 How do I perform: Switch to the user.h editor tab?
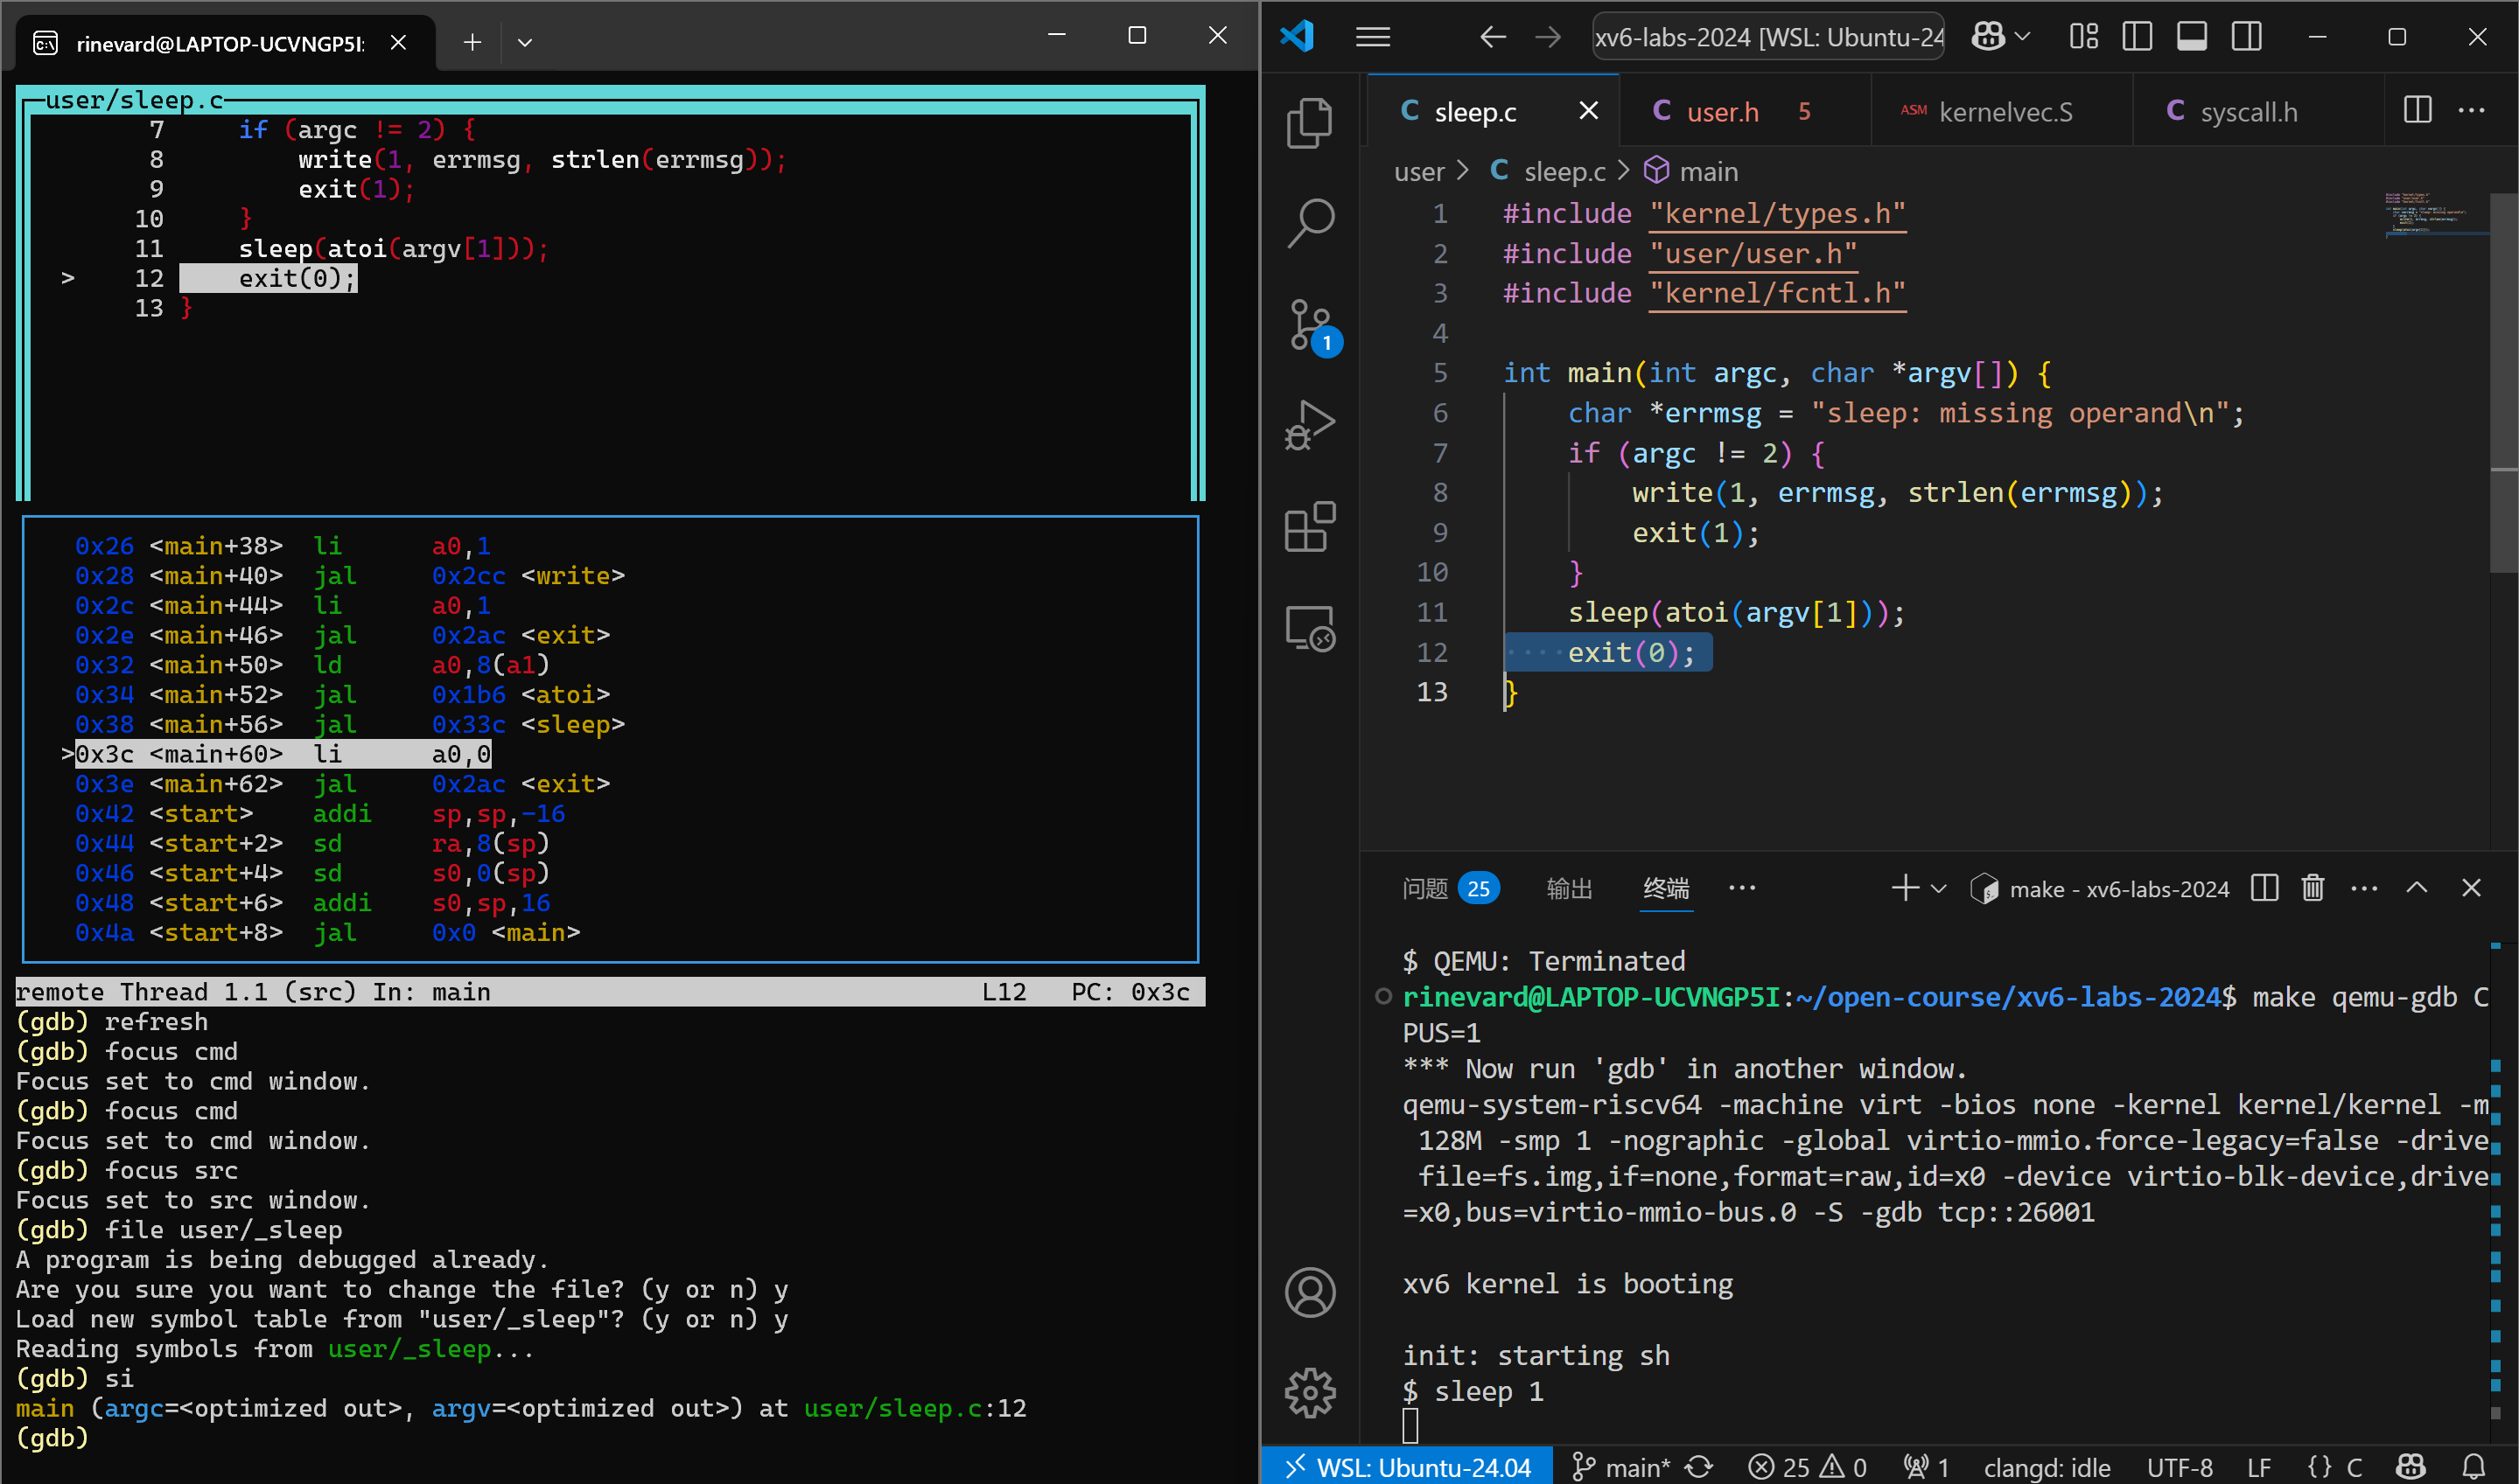point(1721,111)
